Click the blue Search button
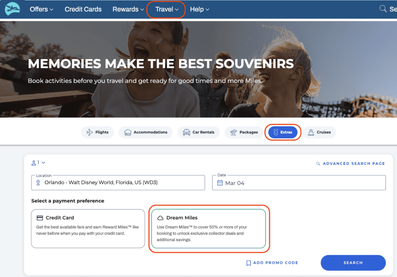Screen dimensions: 397x277 [353, 263]
